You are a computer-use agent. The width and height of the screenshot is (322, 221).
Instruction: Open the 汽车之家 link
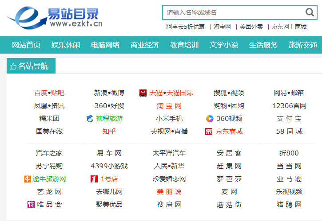point(49,153)
